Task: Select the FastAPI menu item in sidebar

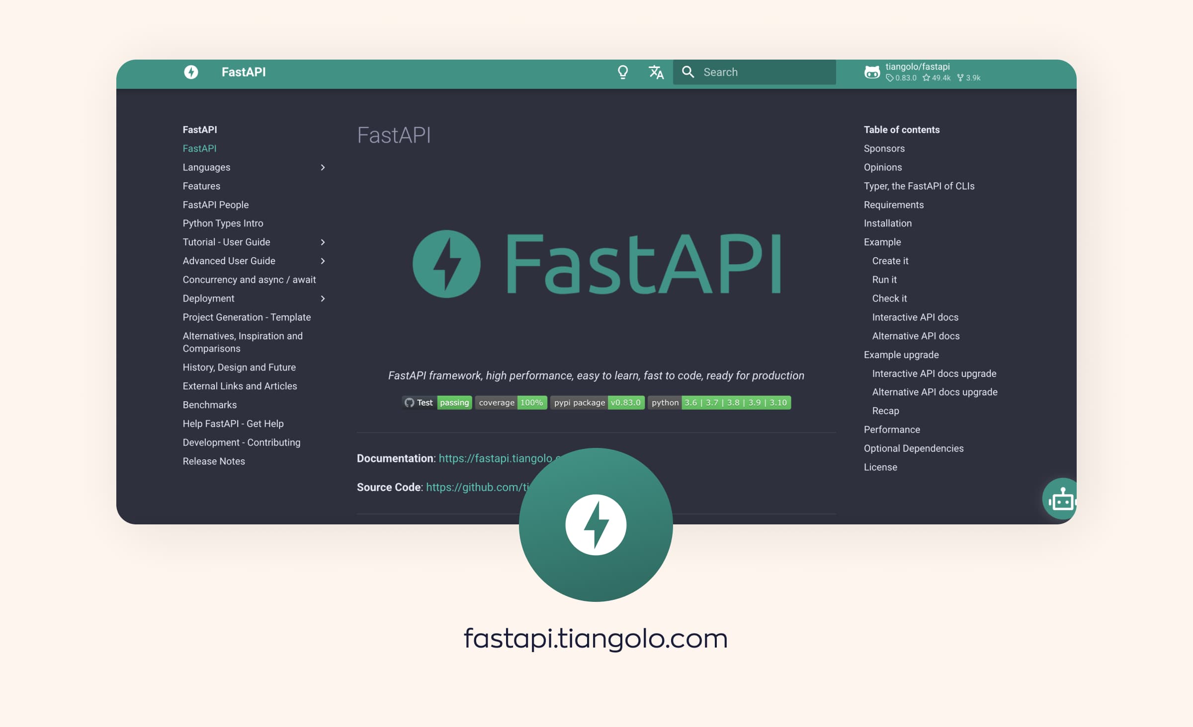Action: click(199, 148)
